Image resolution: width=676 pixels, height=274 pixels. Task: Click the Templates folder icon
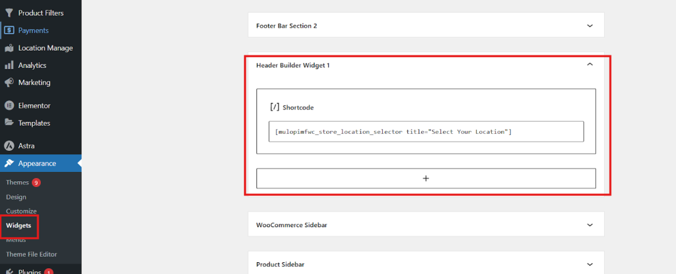[9, 123]
